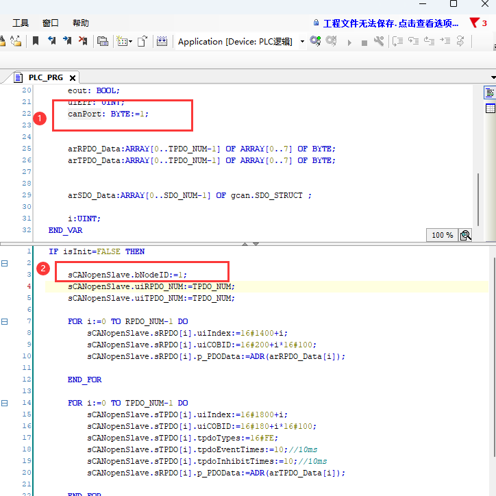
Task: Close the PLC_PRG tab
Action: pos(72,77)
